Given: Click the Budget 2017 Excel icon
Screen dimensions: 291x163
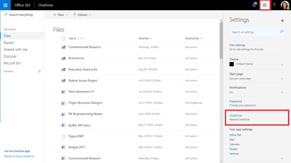Looking at the screenshot, I should (63, 147).
